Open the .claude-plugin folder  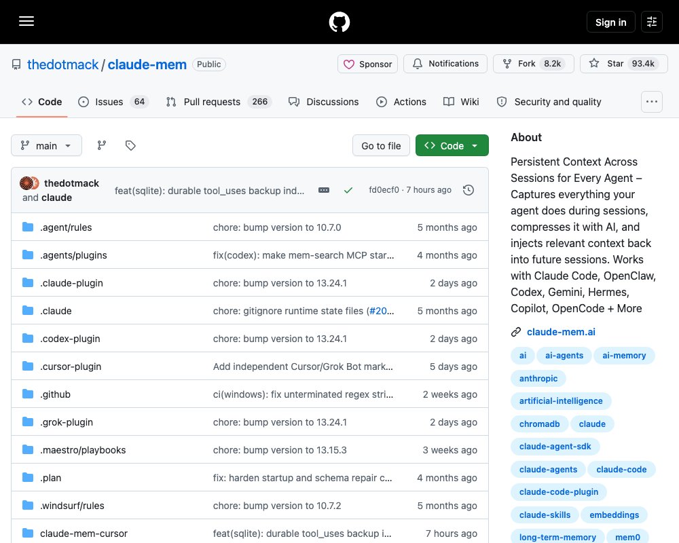point(71,283)
